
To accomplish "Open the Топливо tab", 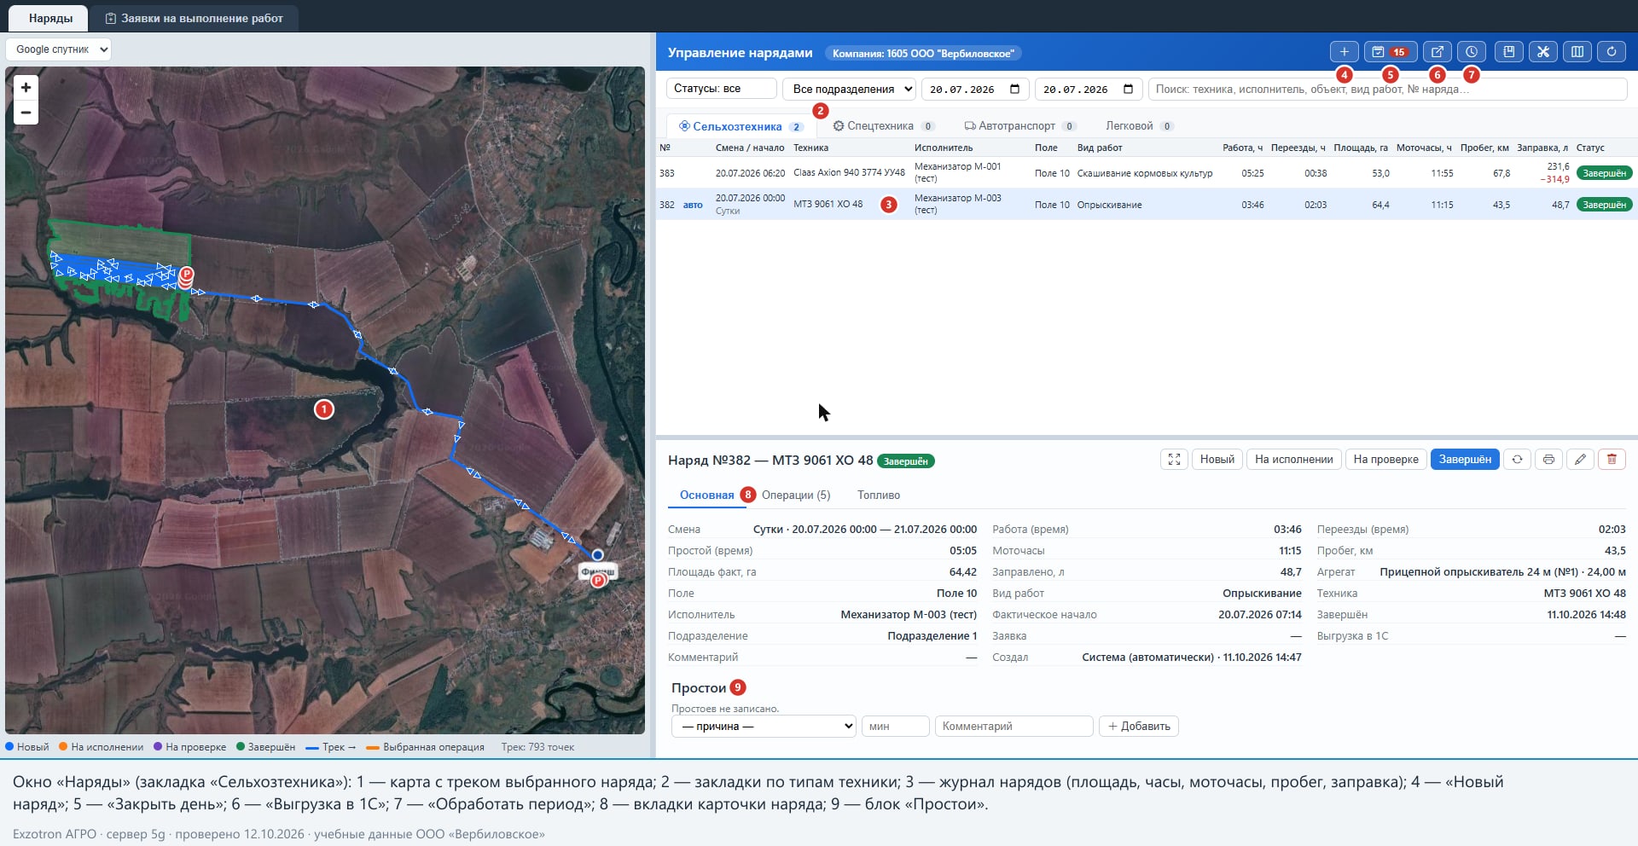I will click(x=879, y=495).
